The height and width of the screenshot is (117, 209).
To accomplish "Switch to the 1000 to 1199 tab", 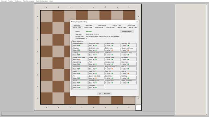I will (102, 25).
